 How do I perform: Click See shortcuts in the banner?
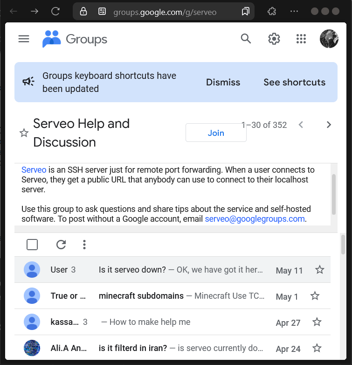point(294,82)
